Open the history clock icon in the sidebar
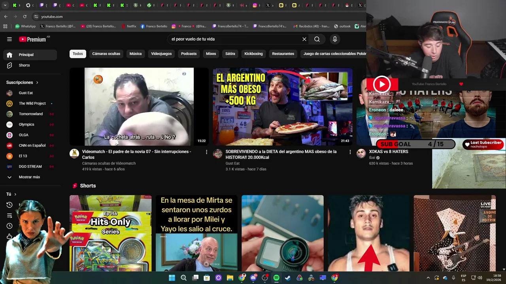The image size is (506, 284). tap(9, 205)
